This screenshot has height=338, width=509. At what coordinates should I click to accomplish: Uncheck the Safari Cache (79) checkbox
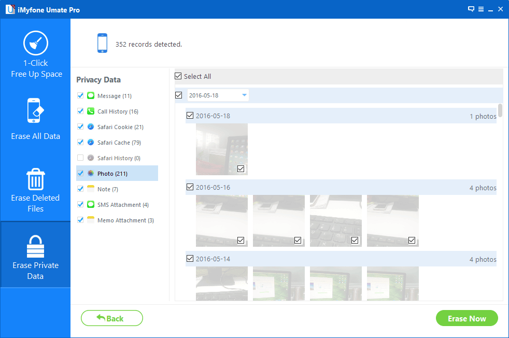[80, 142]
